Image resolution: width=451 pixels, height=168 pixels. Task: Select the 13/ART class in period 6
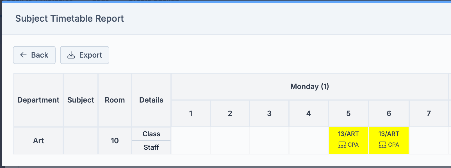point(389,134)
